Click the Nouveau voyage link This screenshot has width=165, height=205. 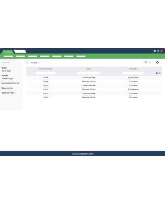point(7,78)
